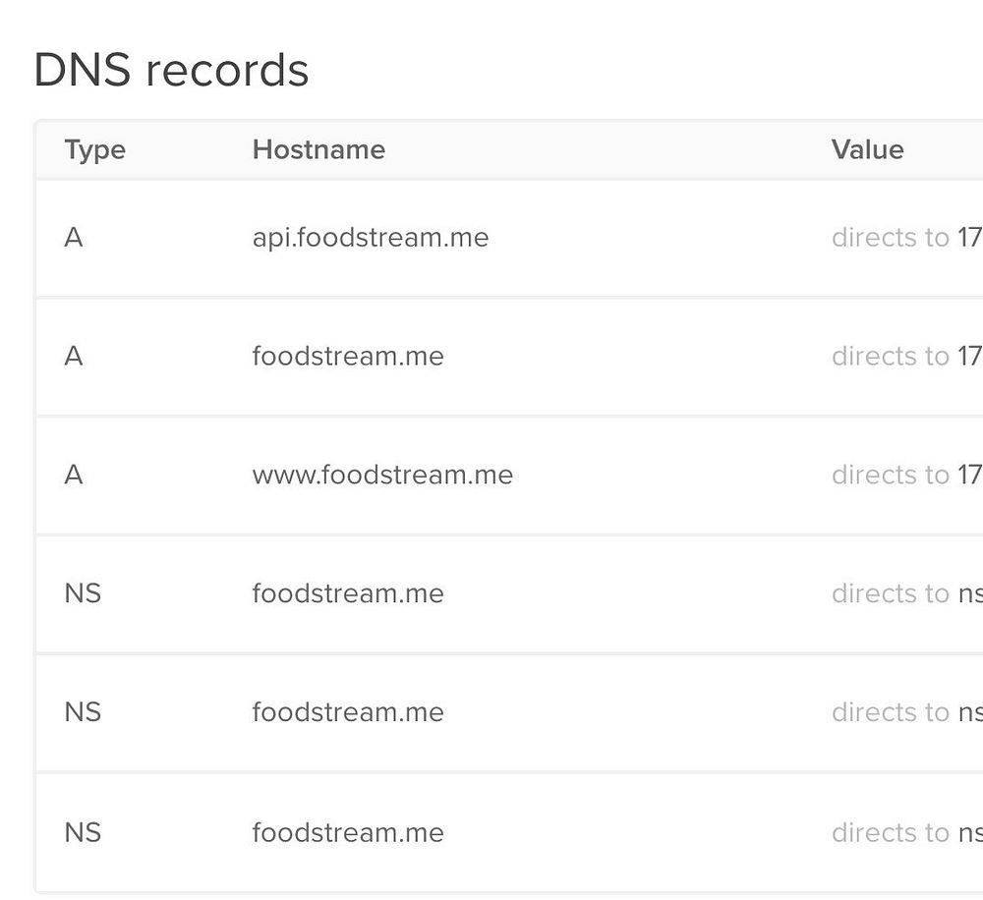Click the type cell of the last NS record
The image size is (983, 900).
83,832
